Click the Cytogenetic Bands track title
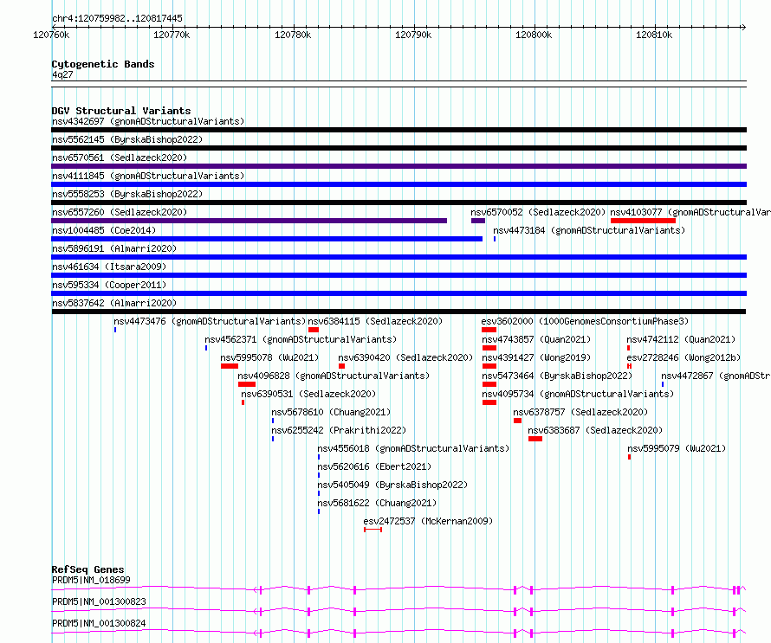The image size is (771, 643). (x=103, y=64)
